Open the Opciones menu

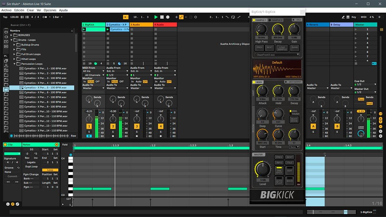pyautogui.click(x=50, y=10)
